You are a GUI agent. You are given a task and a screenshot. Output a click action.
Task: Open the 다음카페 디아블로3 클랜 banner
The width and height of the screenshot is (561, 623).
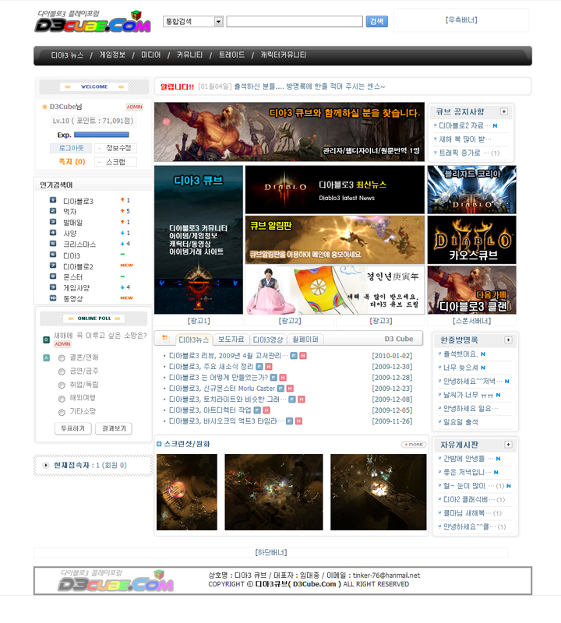472,290
